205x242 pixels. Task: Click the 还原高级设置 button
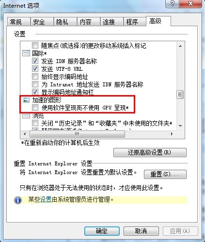pyautogui.click(x=150, y=152)
